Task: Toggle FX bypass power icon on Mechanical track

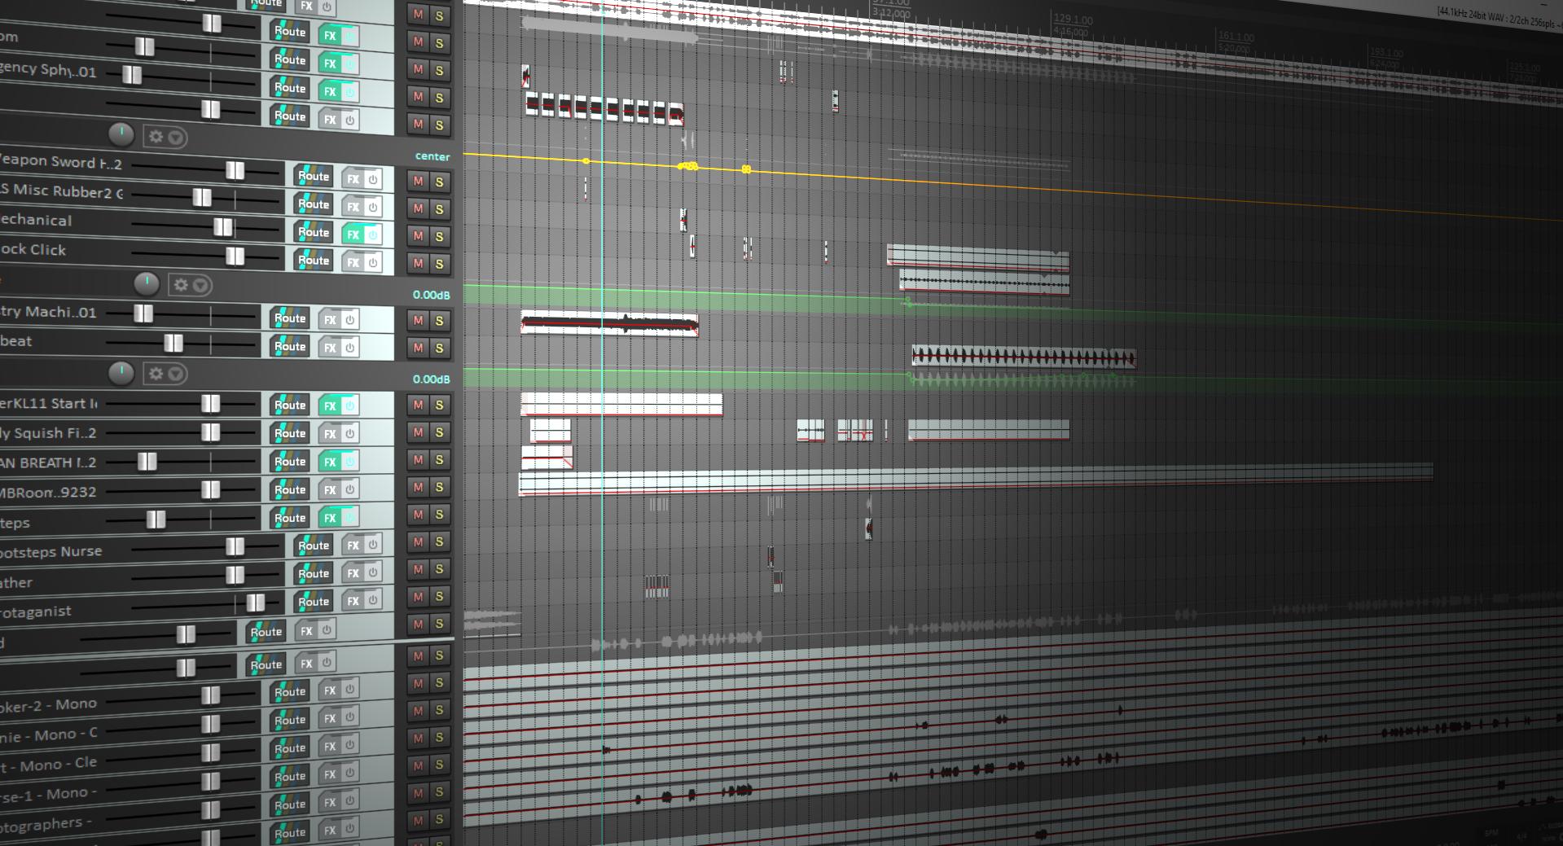Action: (372, 235)
